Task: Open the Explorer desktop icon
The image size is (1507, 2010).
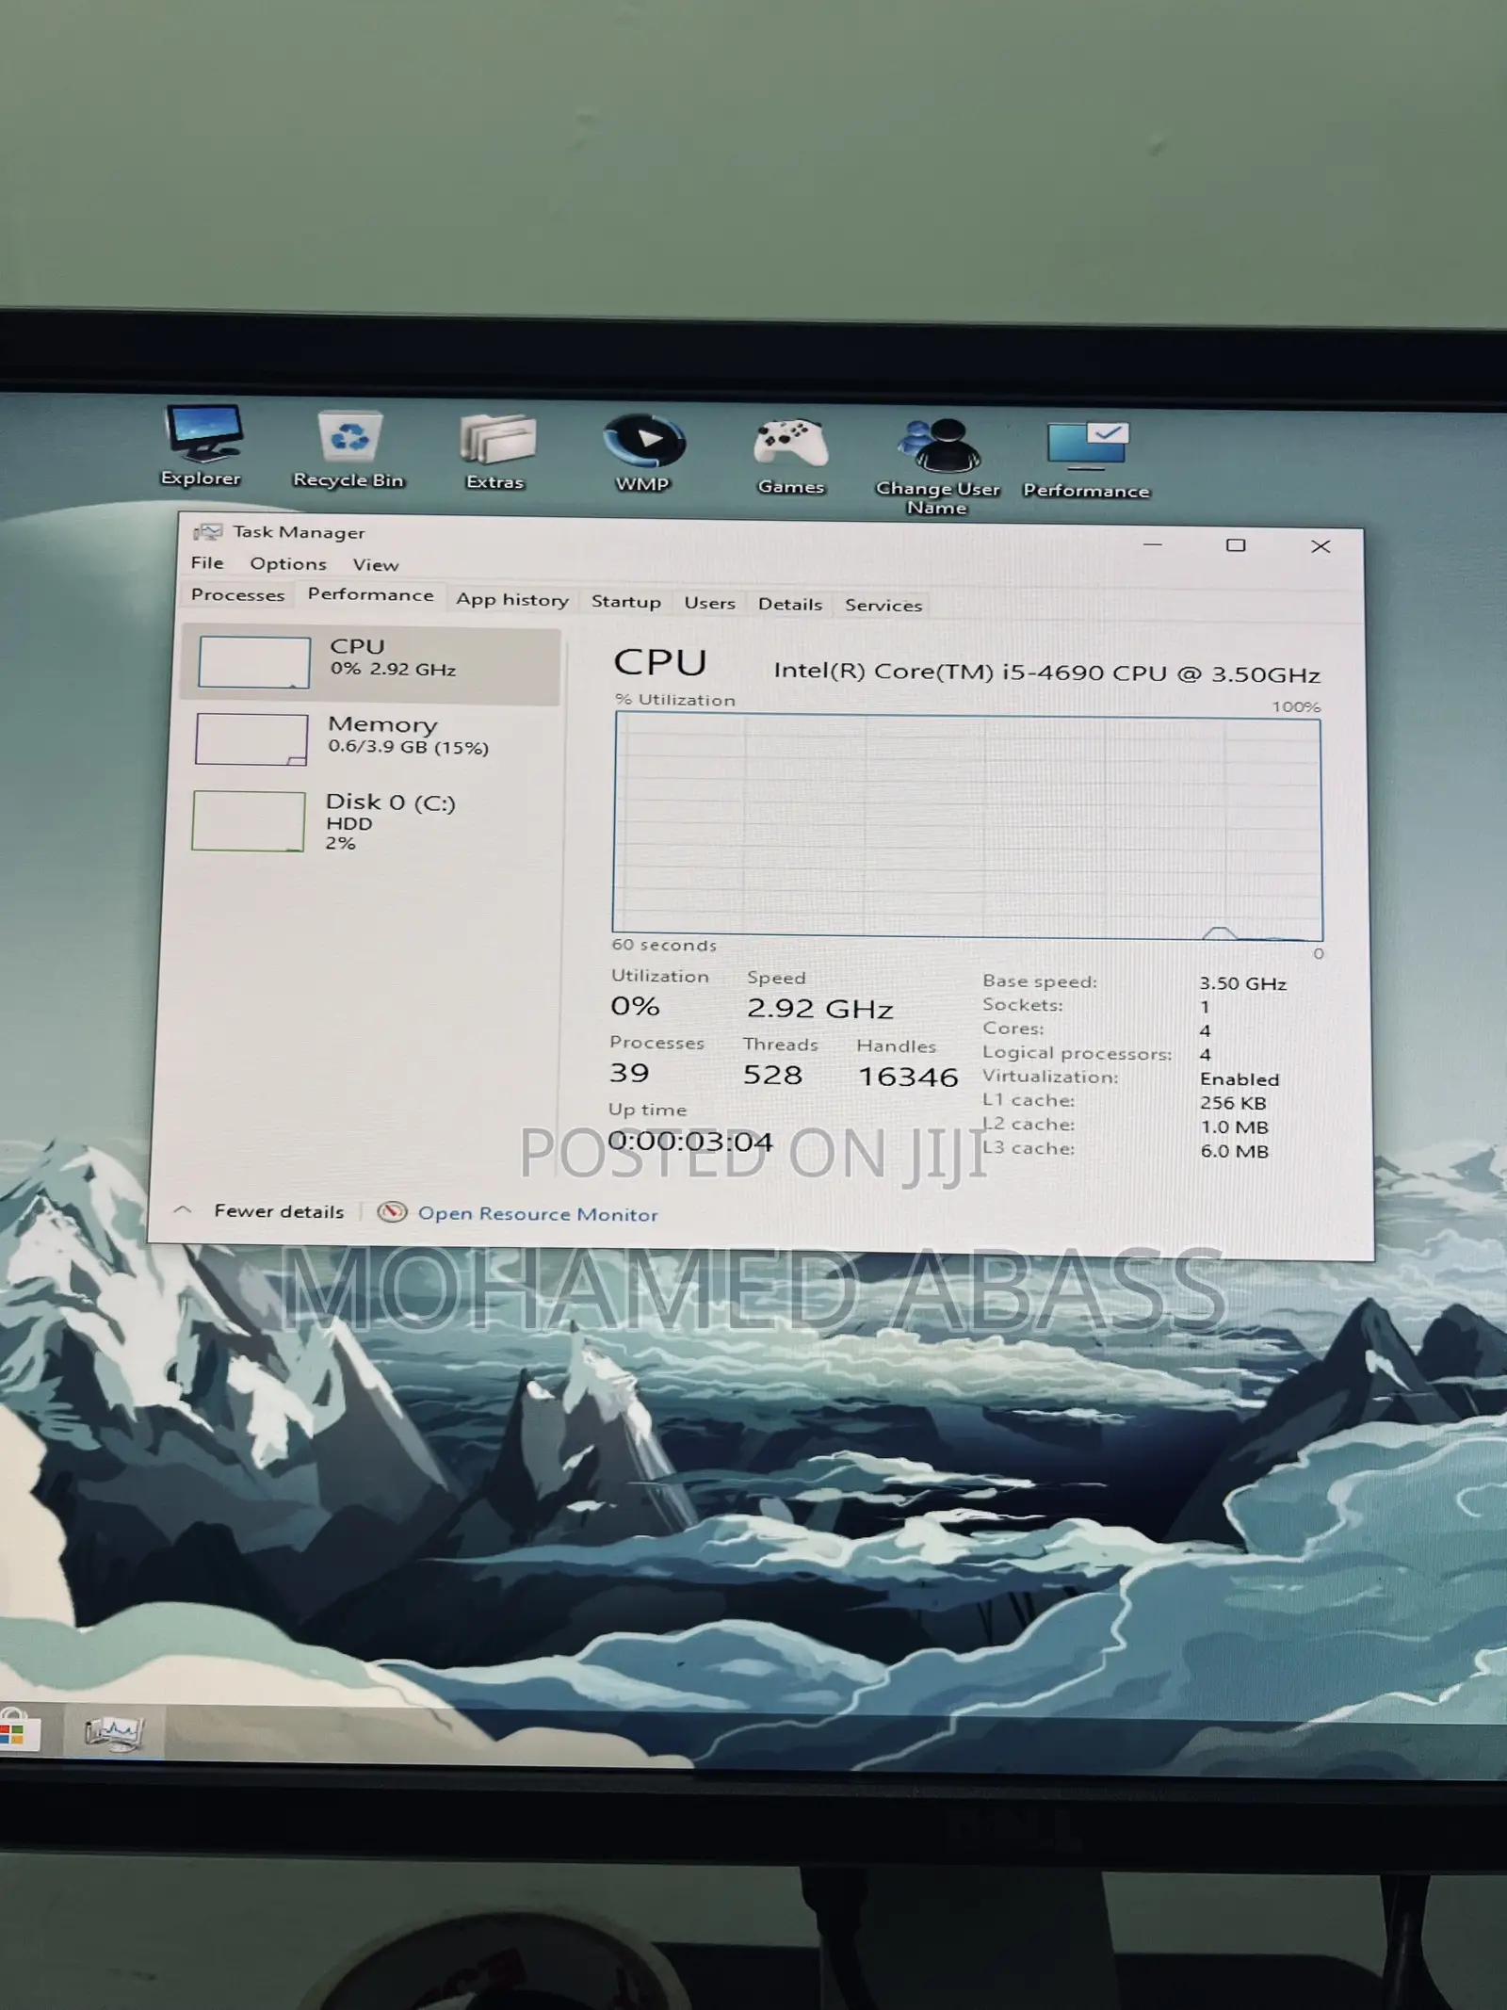Action: [203, 445]
